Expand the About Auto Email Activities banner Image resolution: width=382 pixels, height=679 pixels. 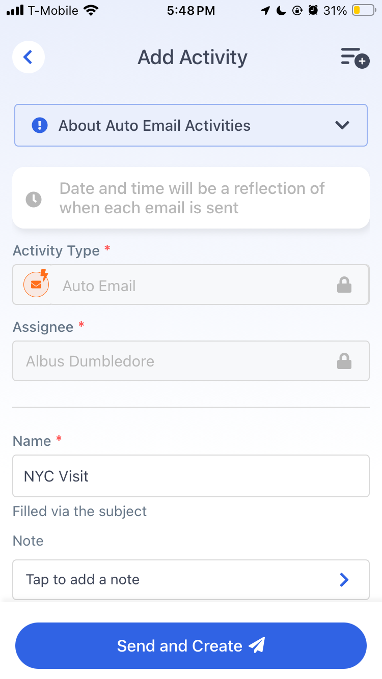tap(191, 125)
